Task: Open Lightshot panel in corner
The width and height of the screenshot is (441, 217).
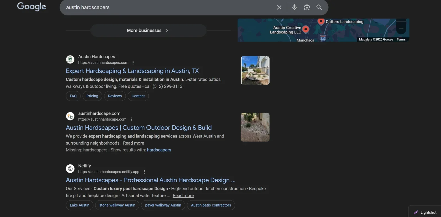Action: click(425, 212)
